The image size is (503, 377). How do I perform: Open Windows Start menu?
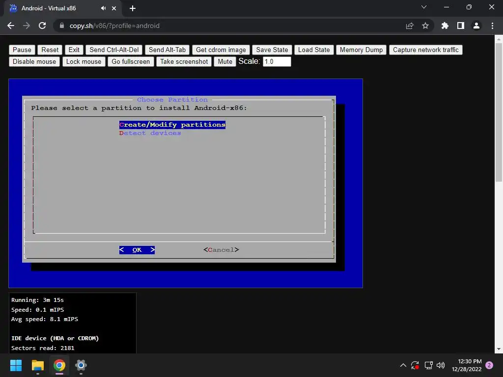pos(16,365)
